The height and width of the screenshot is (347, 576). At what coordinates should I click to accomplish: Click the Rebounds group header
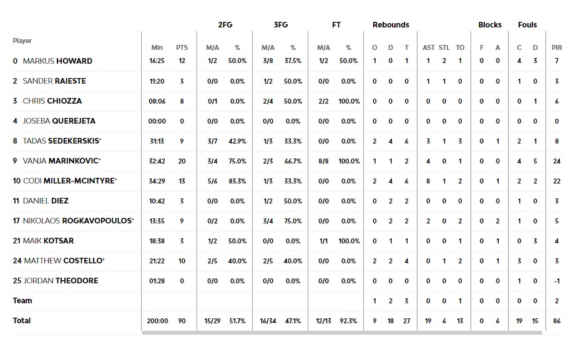click(391, 25)
